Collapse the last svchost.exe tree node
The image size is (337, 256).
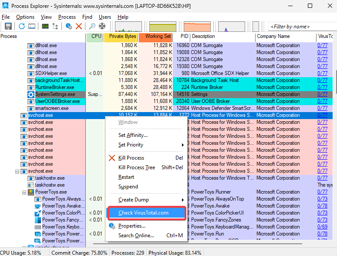point(17,171)
